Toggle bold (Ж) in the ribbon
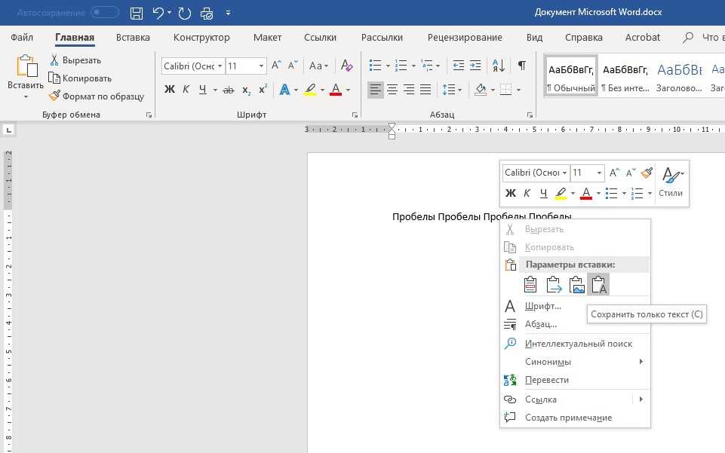This screenshot has width=725, height=453. (x=170, y=90)
